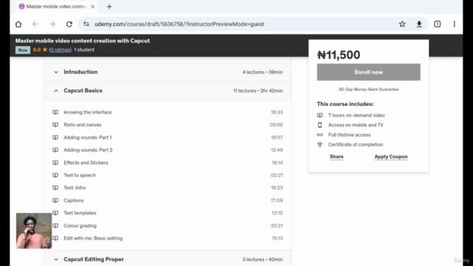Click '30-Day Money-Back Guarantee' text

[x=368, y=89]
